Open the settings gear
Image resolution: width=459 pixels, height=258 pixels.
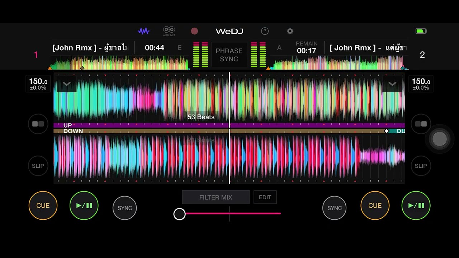click(x=290, y=31)
